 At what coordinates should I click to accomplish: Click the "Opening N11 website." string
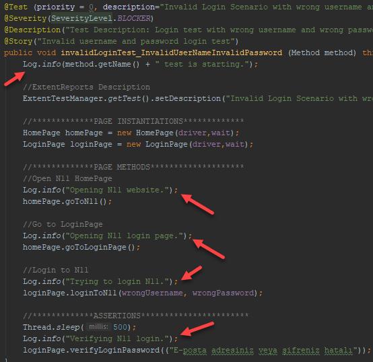click(117, 190)
